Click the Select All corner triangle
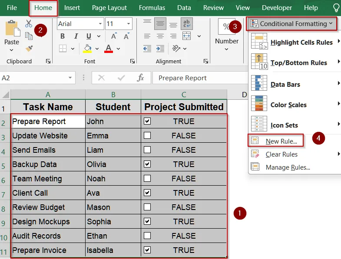This screenshot has width=341, height=259. click(x=5, y=95)
